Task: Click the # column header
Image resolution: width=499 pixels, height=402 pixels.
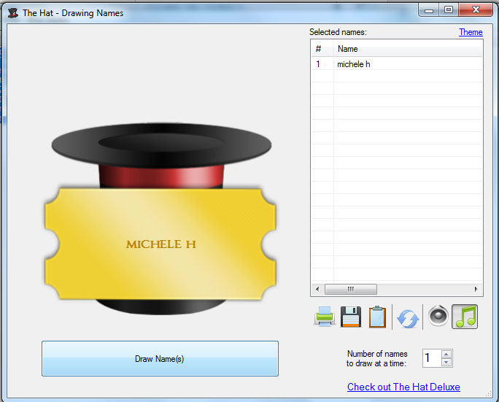Action: 322,49
